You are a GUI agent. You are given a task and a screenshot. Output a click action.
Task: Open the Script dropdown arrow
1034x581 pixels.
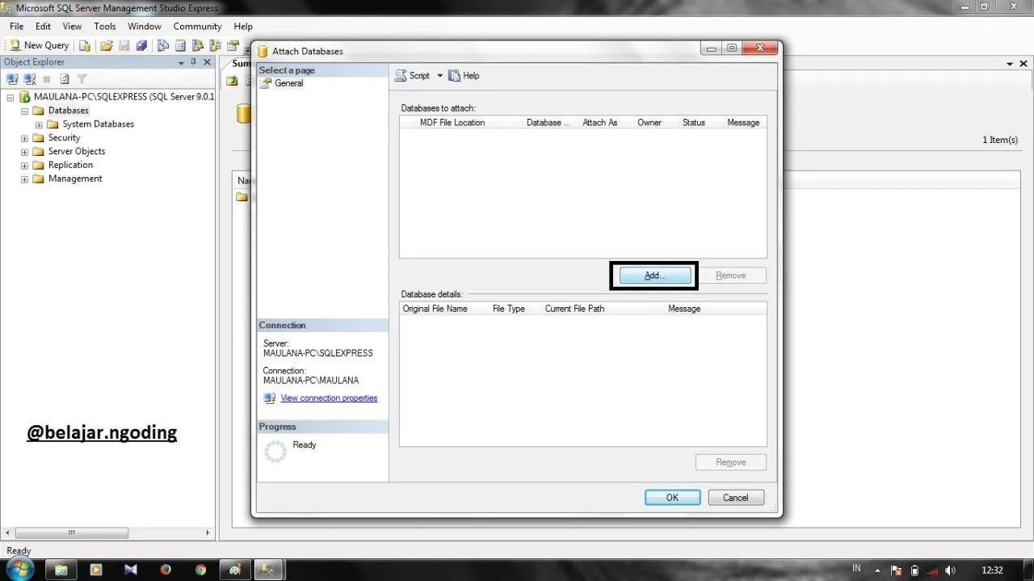pyautogui.click(x=440, y=75)
